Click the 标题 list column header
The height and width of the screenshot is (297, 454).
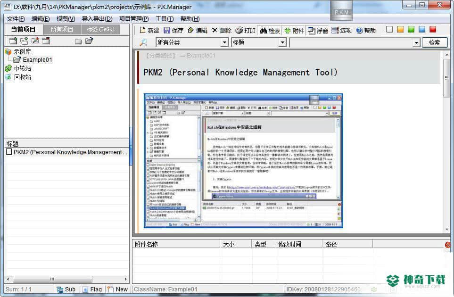coord(67,144)
